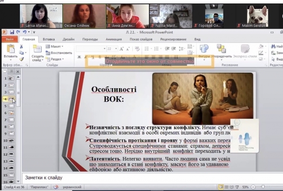The height and width of the screenshot is (191, 283).
Task: Open the Файл menu button
Action: [x=9, y=39]
